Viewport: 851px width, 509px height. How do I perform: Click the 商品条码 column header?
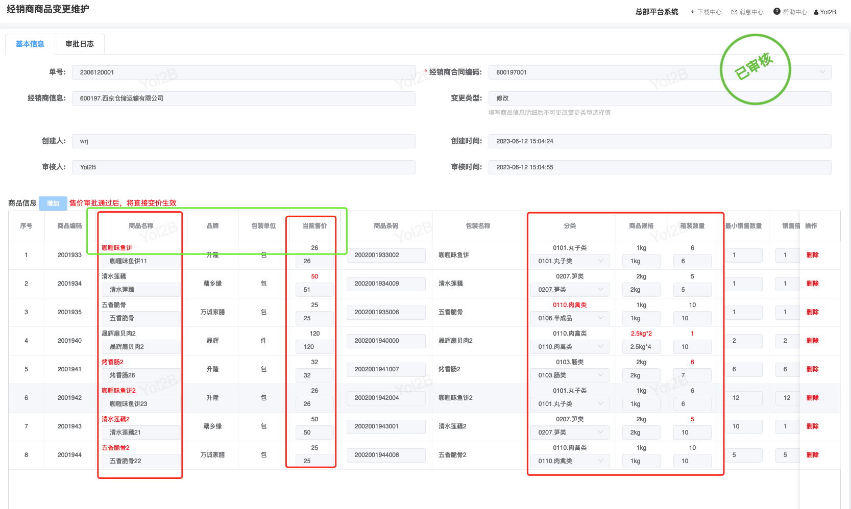pyautogui.click(x=386, y=226)
